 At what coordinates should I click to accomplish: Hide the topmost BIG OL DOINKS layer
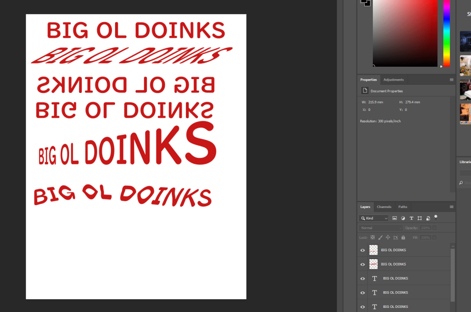coord(362,250)
